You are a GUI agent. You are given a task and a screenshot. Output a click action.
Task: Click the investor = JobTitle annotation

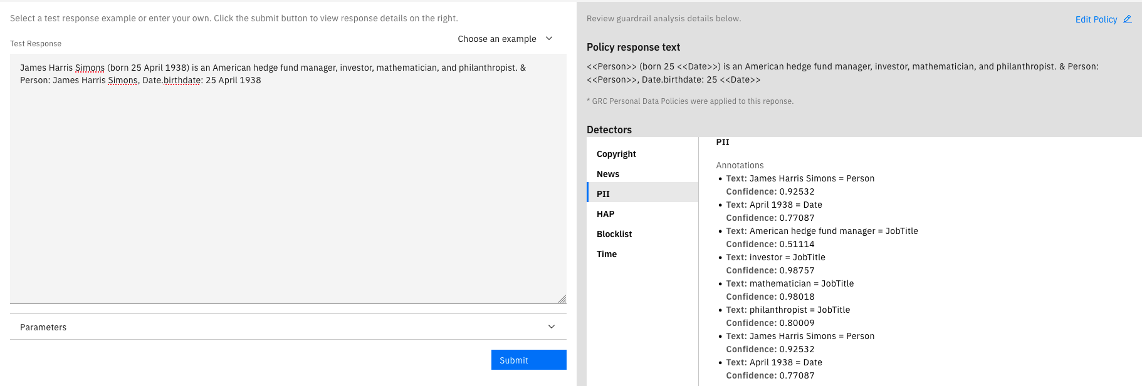787,257
